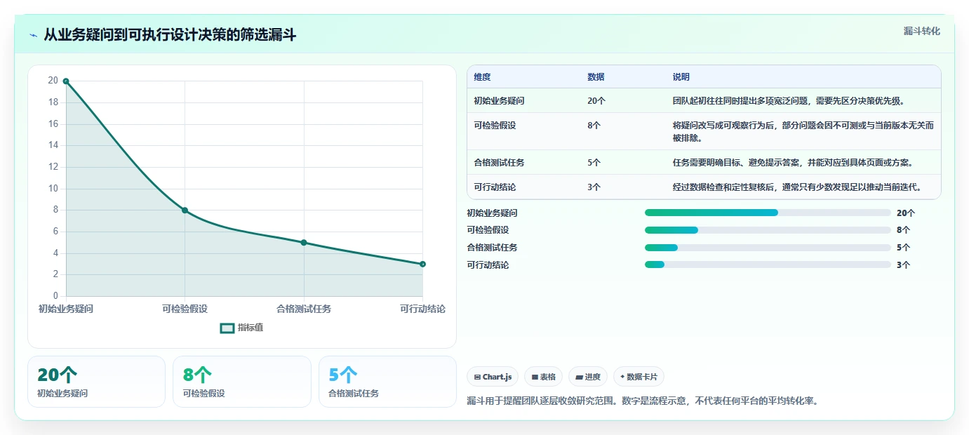
Task: Click the 3个 value in the table
Action: (x=594, y=187)
